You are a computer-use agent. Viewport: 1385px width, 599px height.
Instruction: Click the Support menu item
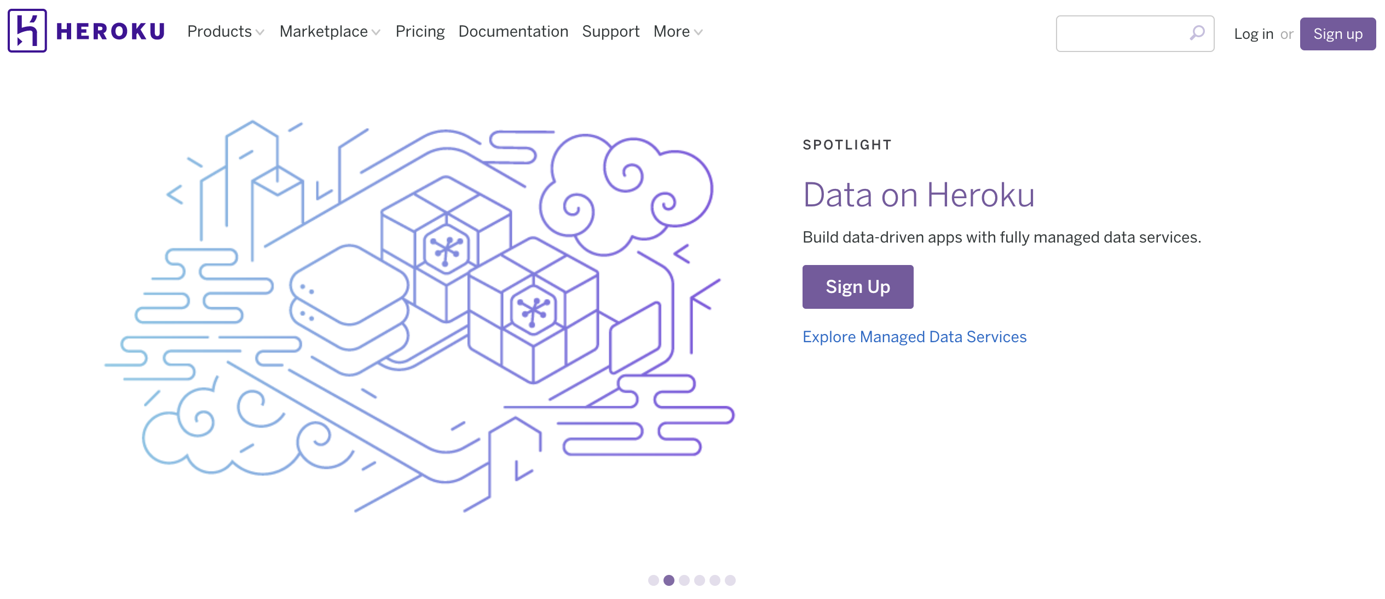pyautogui.click(x=610, y=32)
